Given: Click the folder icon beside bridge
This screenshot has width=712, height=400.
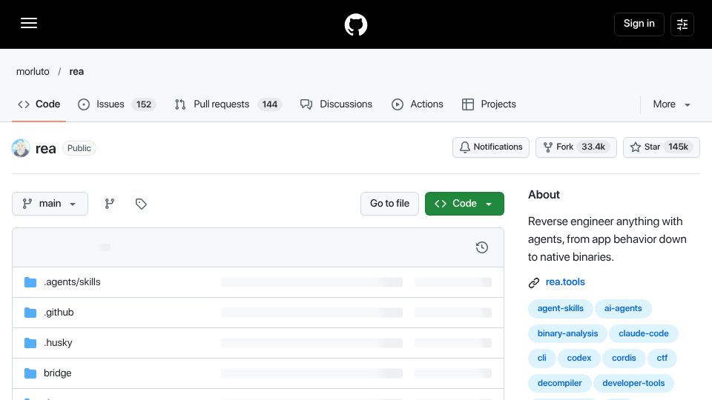Looking at the screenshot, I should pos(30,373).
